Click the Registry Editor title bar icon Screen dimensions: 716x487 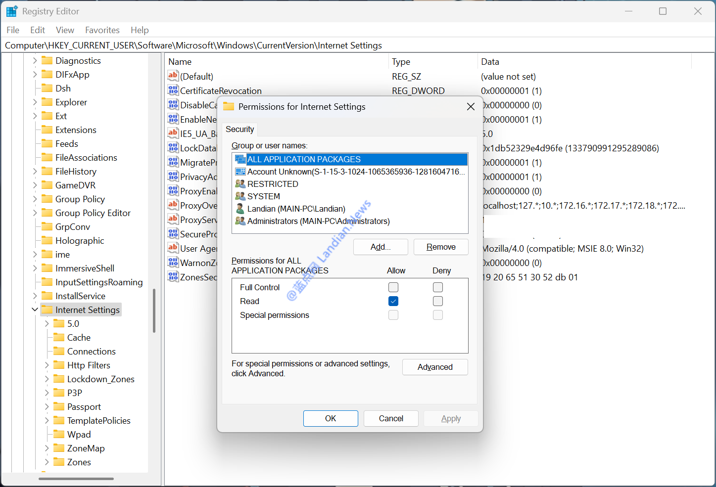[x=12, y=11]
